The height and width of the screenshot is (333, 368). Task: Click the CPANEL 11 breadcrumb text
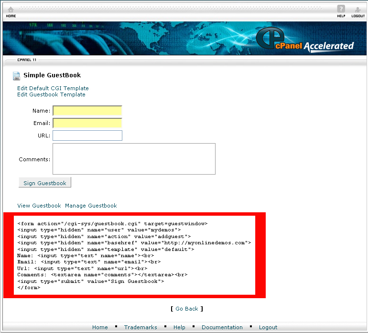pos(27,60)
